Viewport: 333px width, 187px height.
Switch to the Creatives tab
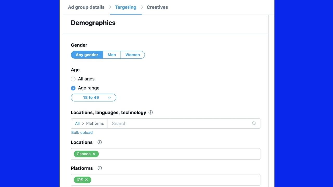[157, 7]
